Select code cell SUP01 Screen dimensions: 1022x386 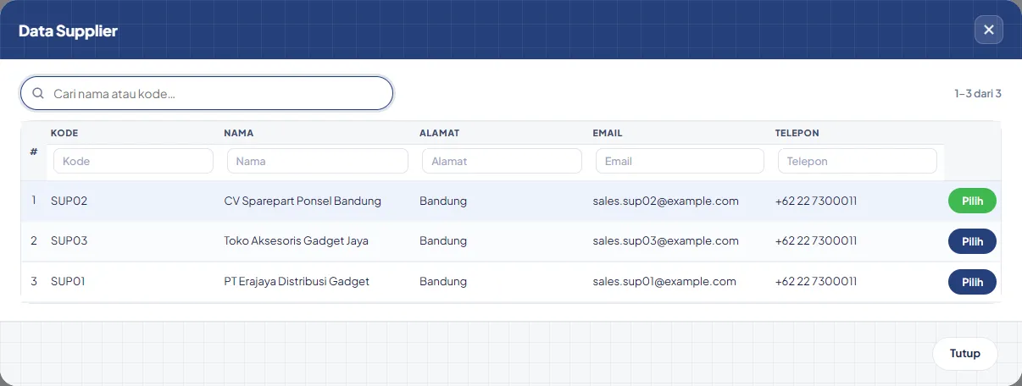pos(69,282)
